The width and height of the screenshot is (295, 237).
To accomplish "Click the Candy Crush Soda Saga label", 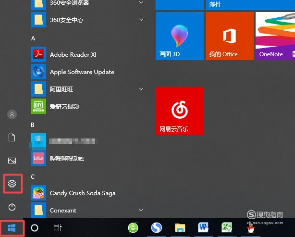I will coord(83,193).
